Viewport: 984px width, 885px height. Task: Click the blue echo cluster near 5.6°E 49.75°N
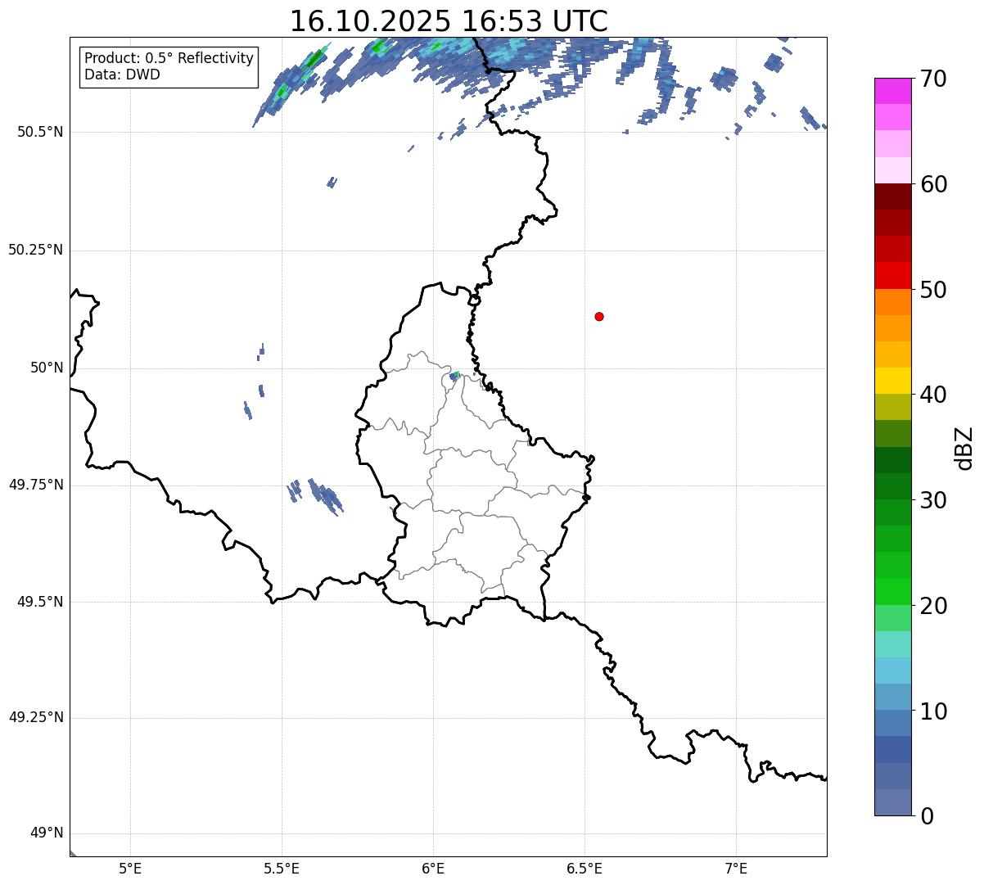click(325, 496)
